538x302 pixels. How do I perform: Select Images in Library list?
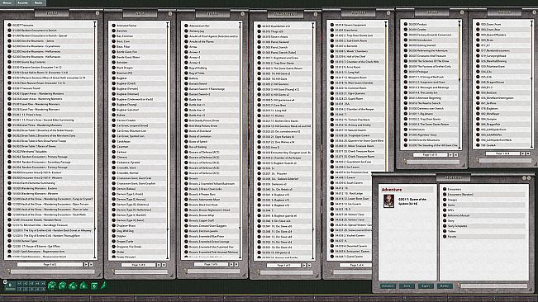[x=484, y=200]
